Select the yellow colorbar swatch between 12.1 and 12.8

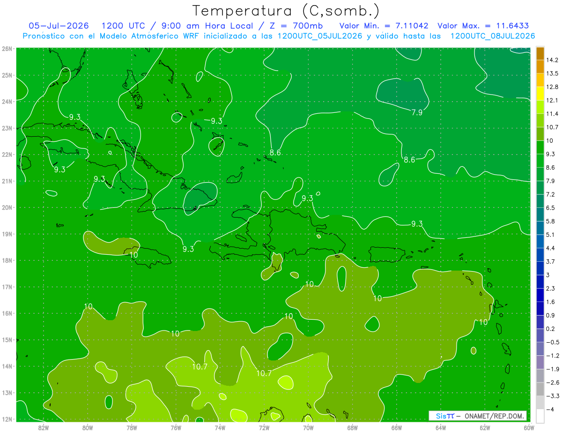[540, 94]
